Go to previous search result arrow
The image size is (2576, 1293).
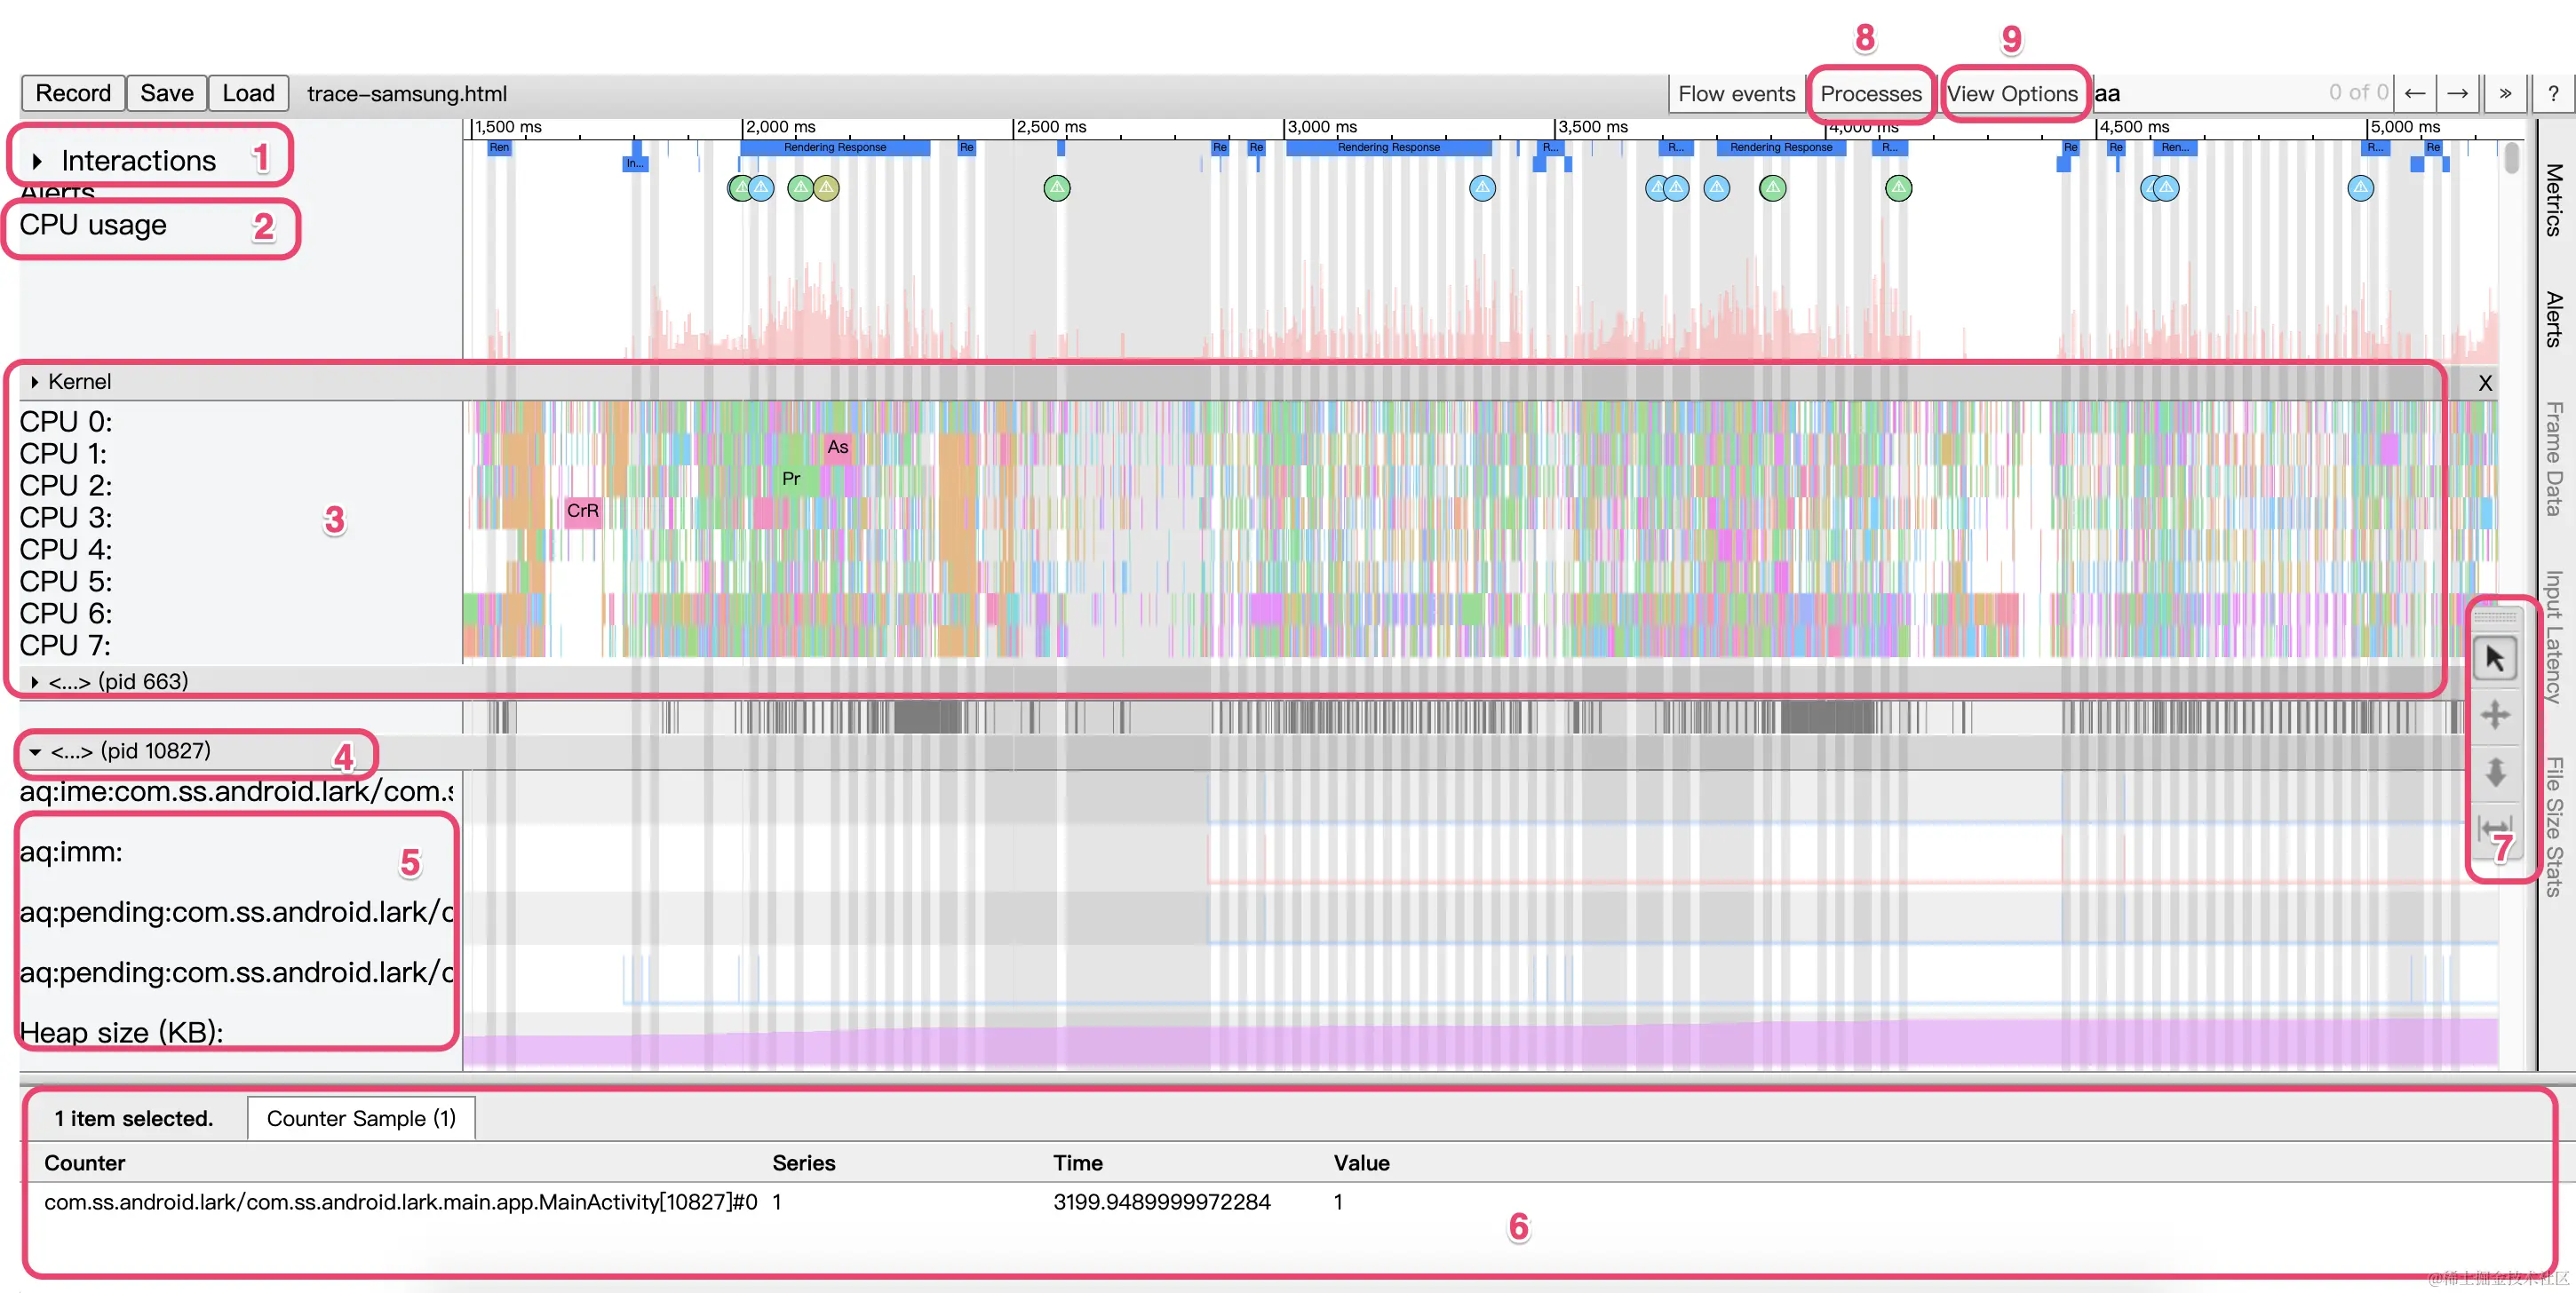coord(2414,94)
